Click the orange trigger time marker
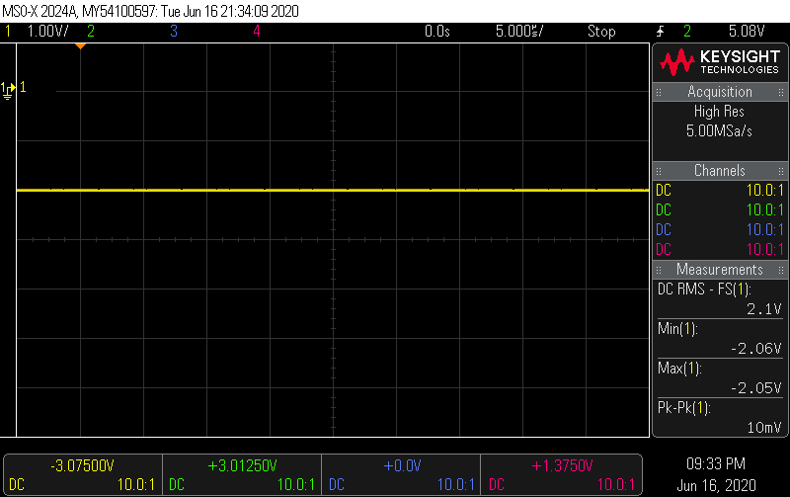 click(x=80, y=45)
